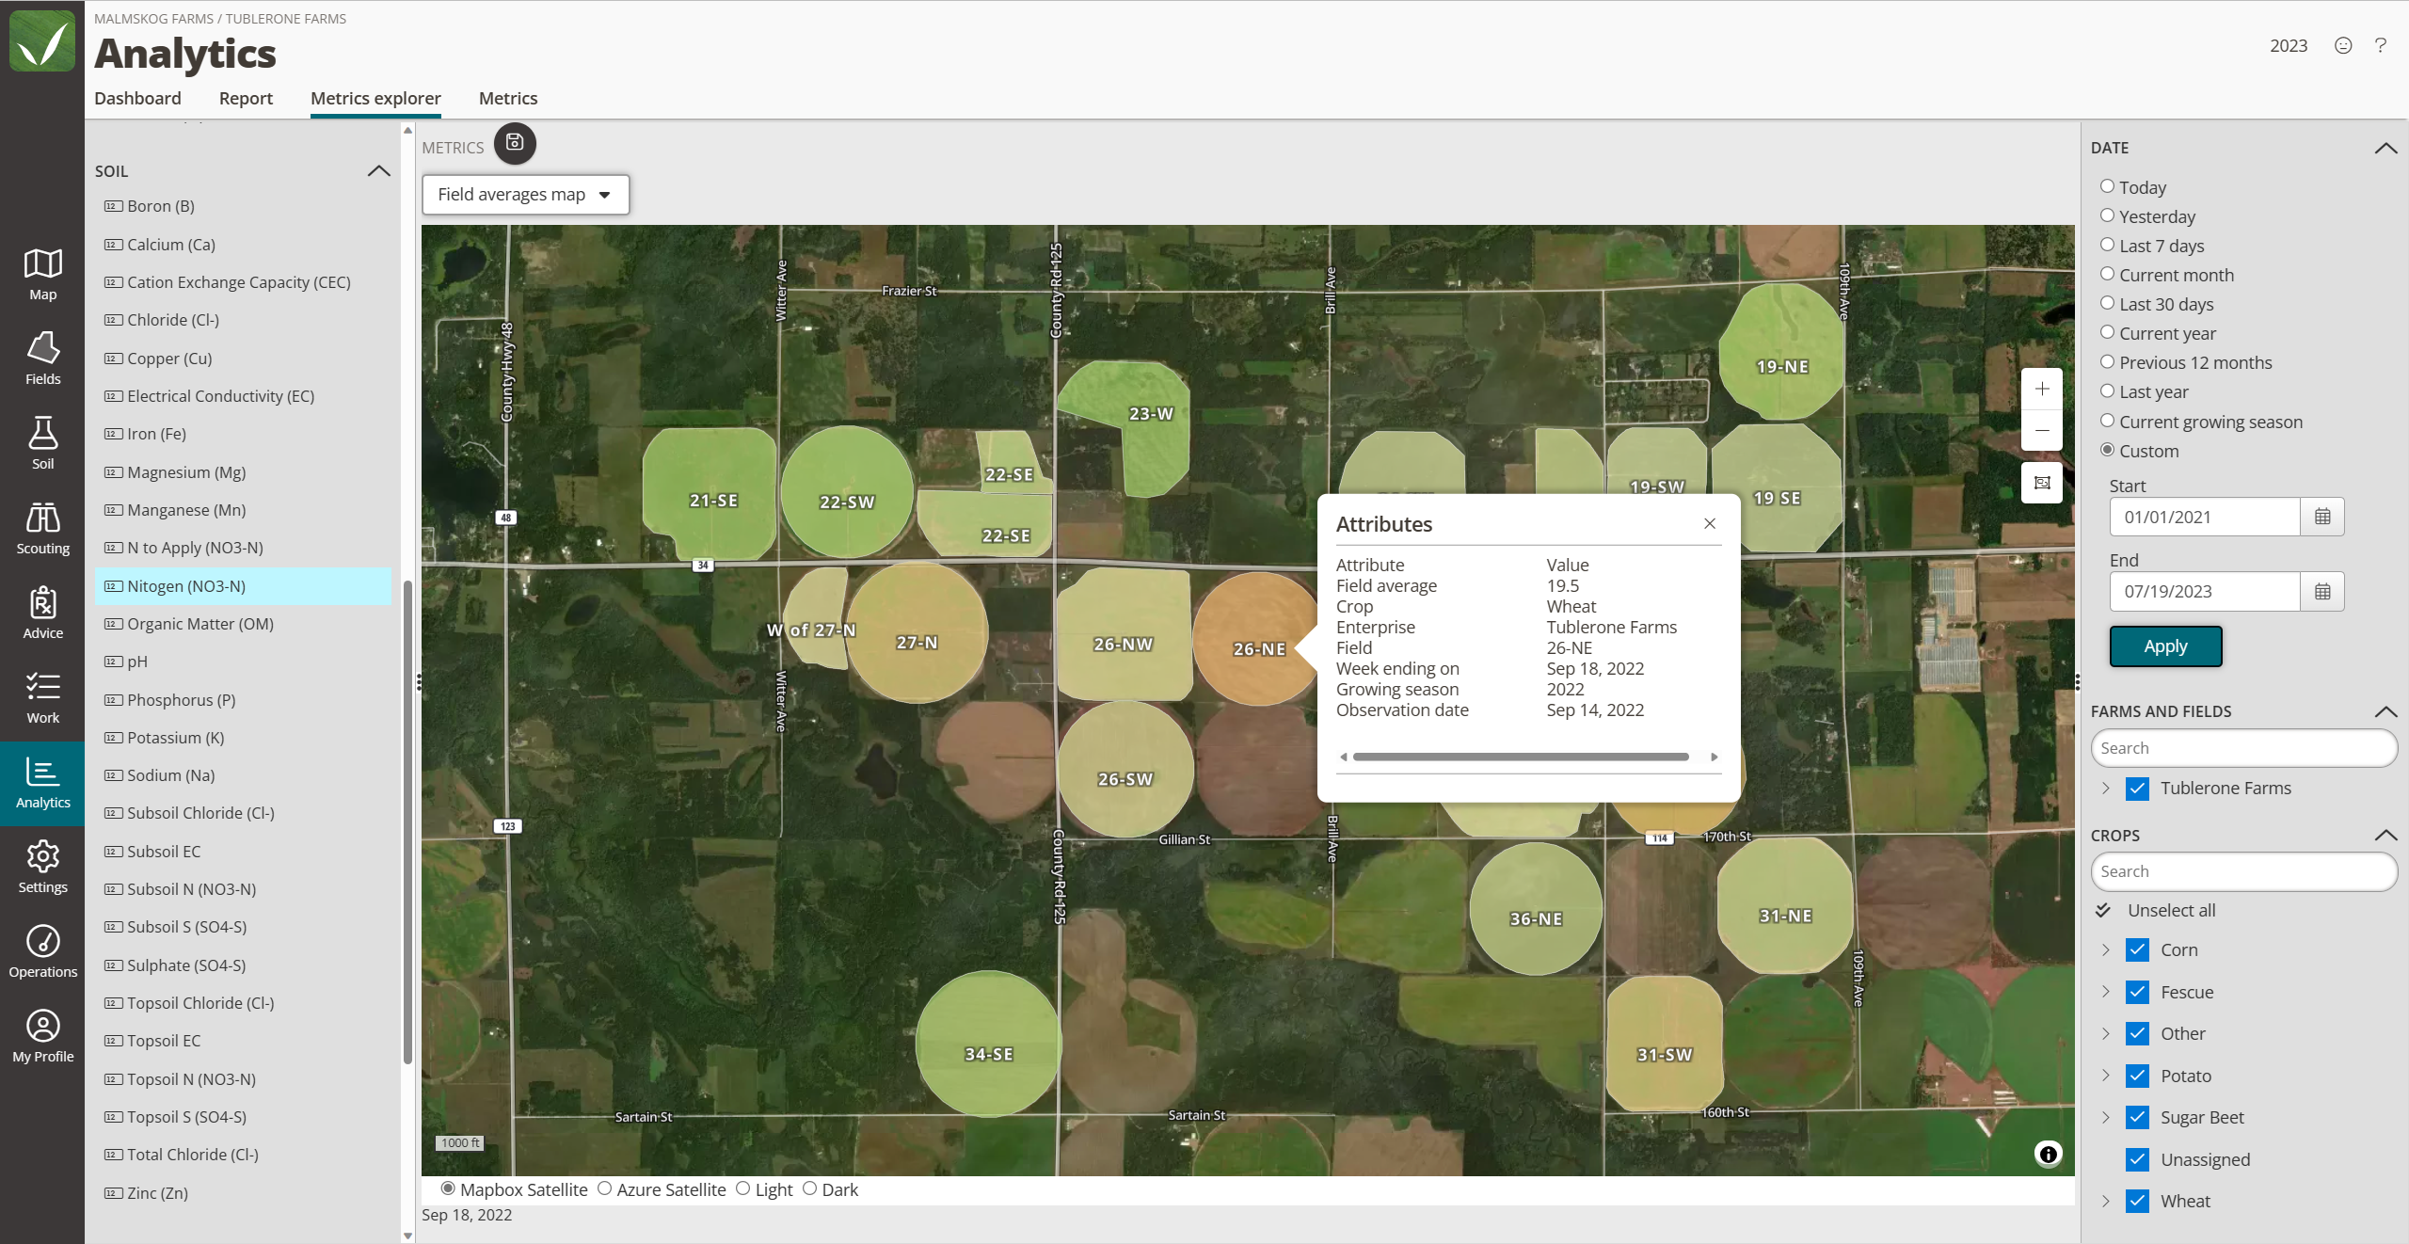Click the Start date input field
The width and height of the screenshot is (2409, 1244).
pos(2205,518)
